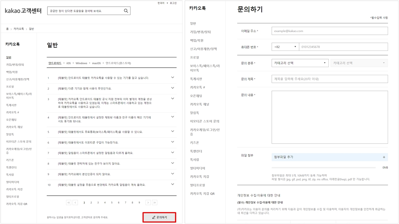Open 톡캘린더 in 문의하기 page sidebar

(196, 151)
